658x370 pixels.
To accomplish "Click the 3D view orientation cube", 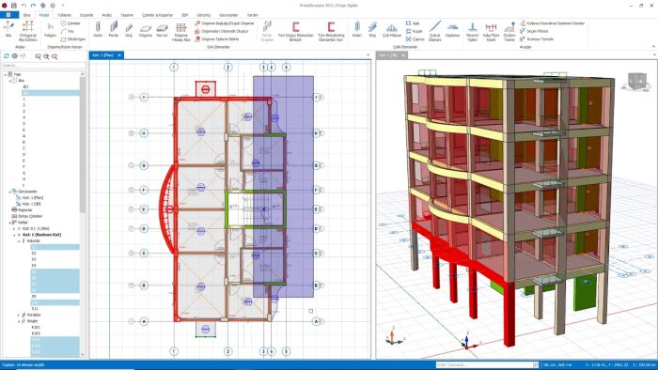I will pyautogui.click(x=636, y=81).
